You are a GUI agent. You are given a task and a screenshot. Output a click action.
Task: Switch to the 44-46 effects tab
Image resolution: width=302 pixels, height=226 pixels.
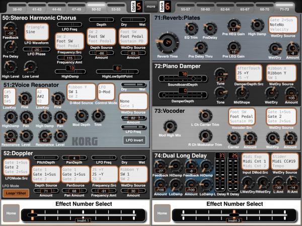pyautogui.click(x=56, y=8)
